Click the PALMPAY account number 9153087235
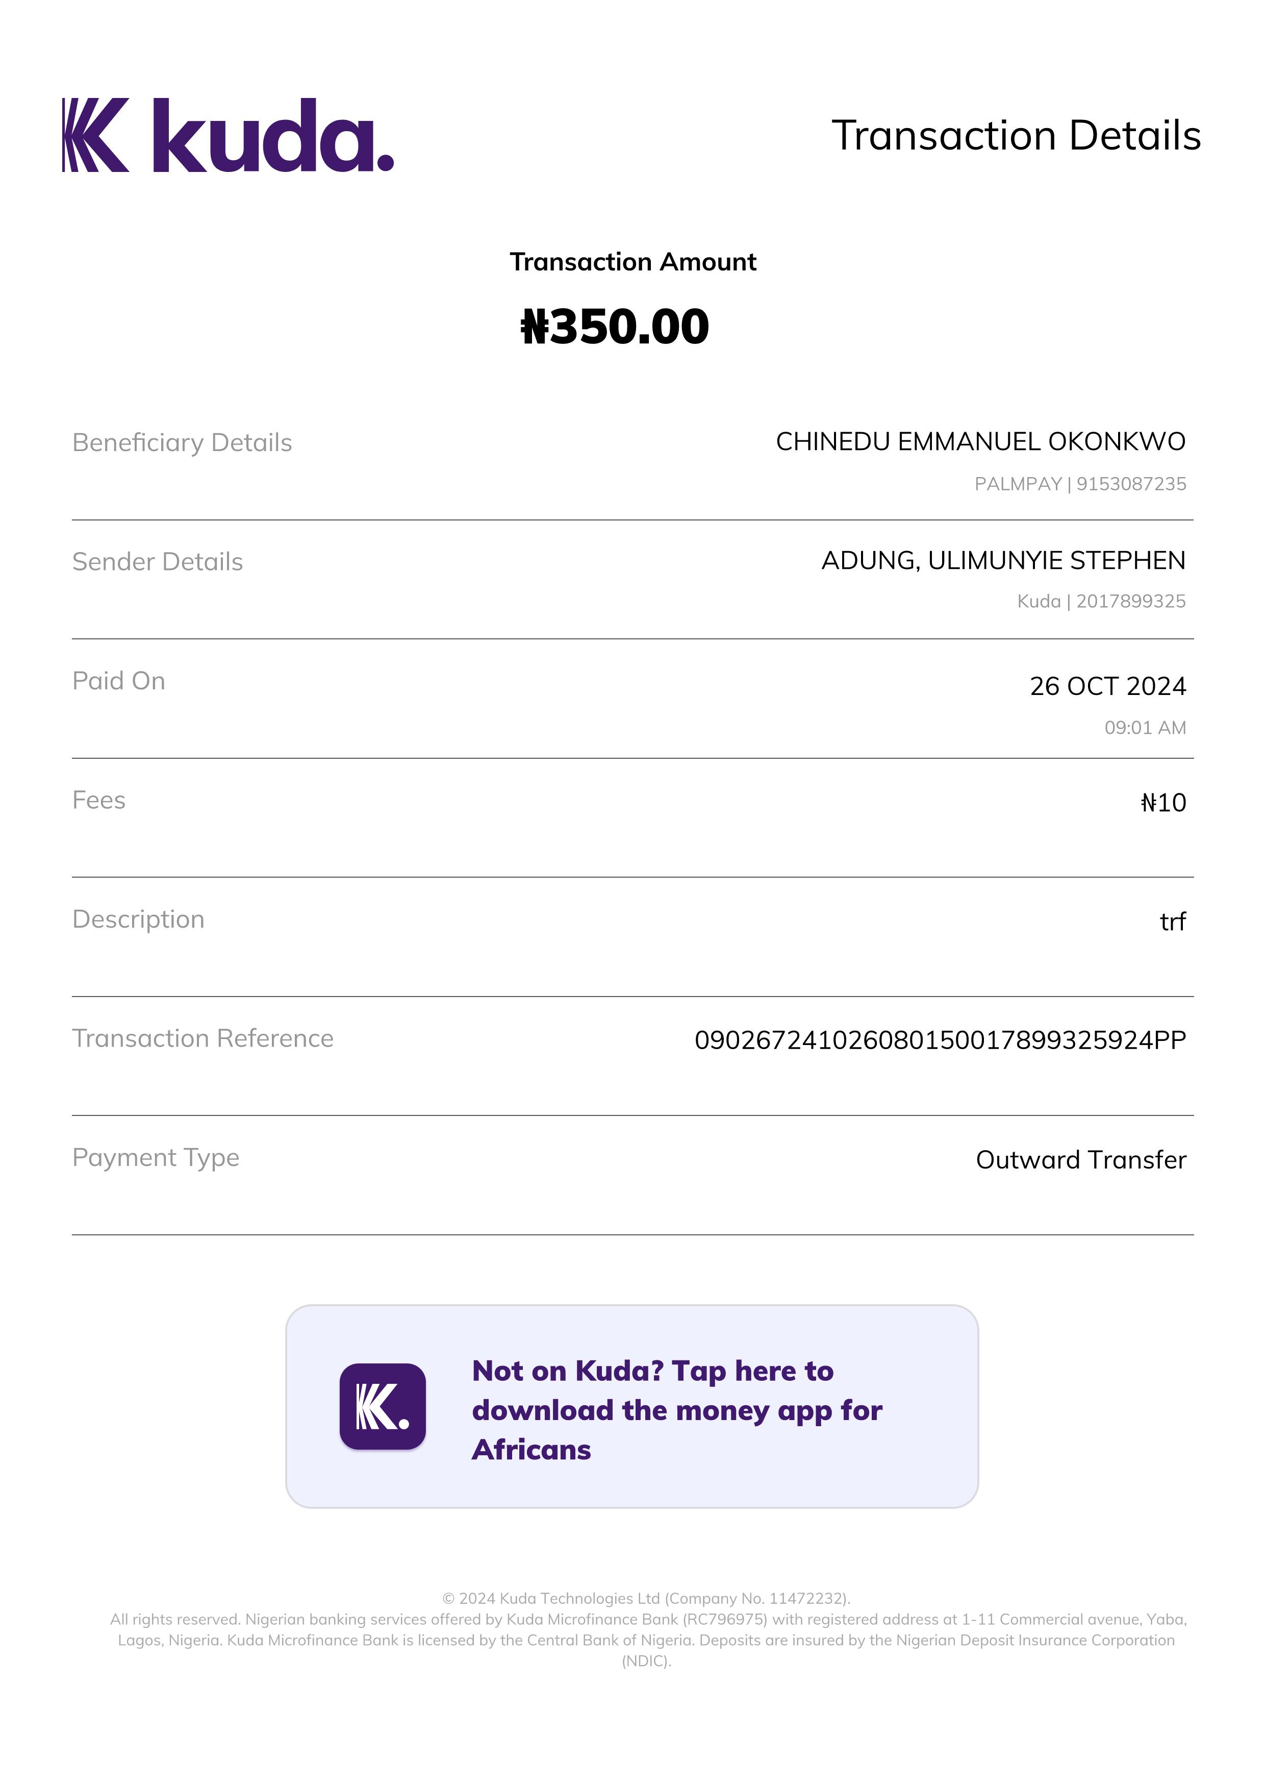 [1130, 484]
